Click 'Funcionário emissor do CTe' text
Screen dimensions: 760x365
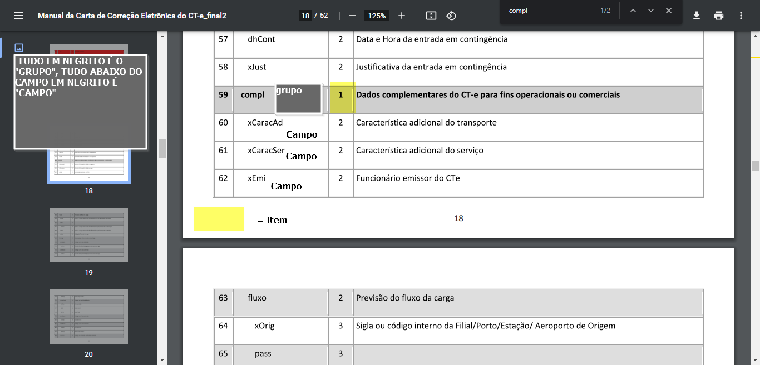point(408,178)
